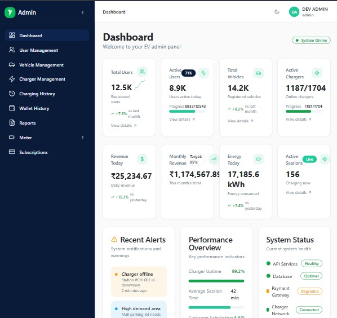Click View details on Total Users card
Viewport: 337px width, 318px height.
[123, 125]
